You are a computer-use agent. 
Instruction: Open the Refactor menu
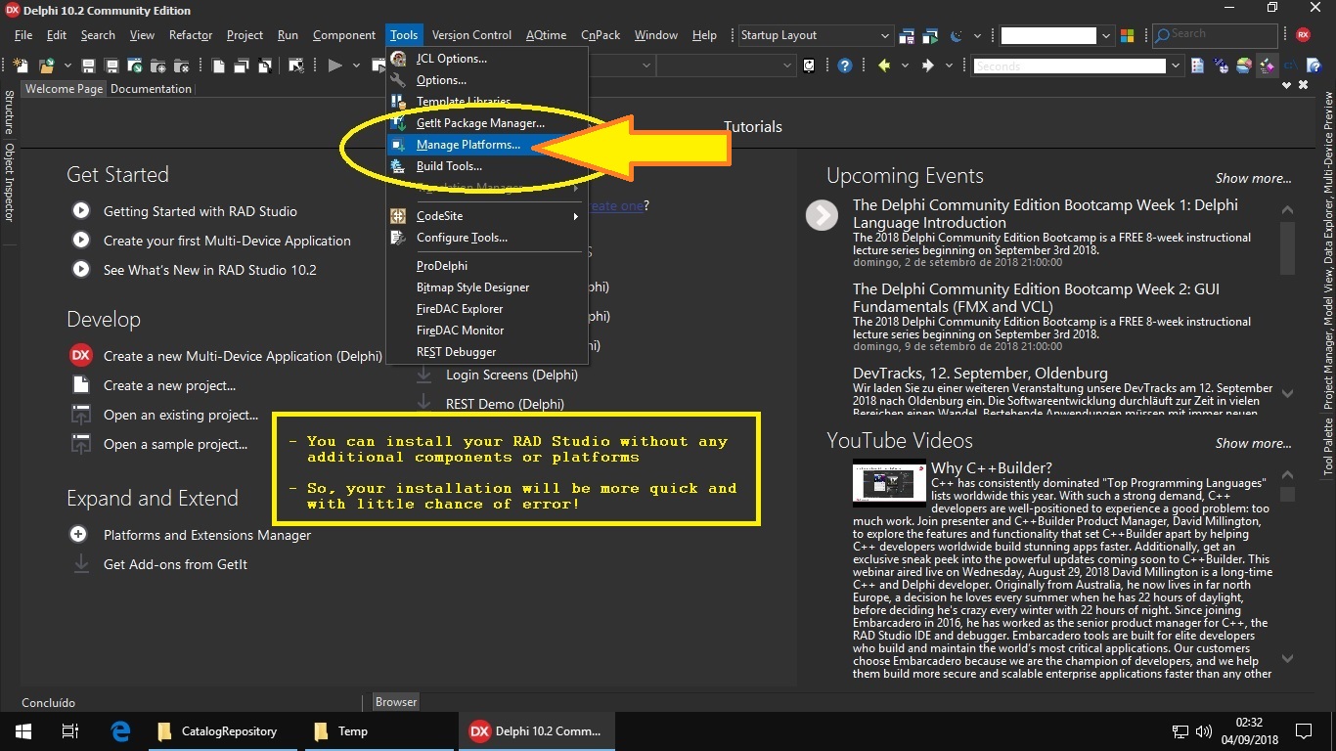[x=191, y=35]
